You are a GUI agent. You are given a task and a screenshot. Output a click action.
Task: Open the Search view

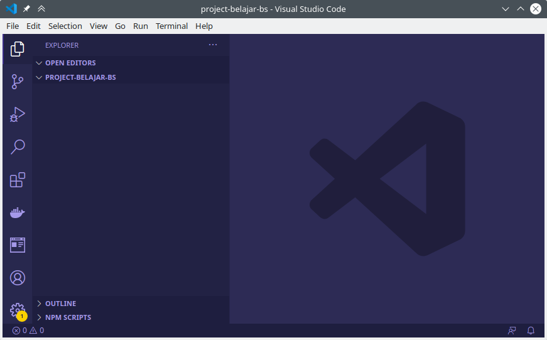[x=18, y=147]
